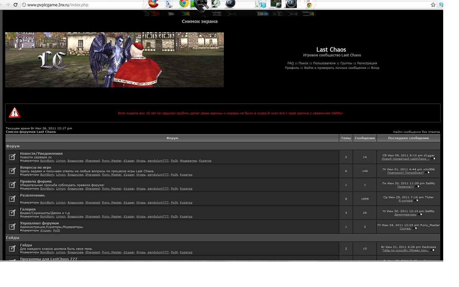This screenshot has height=287, width=459.
Task: Open latest post icon after Гайд по суккубу
Action: (x=432, y=250)
